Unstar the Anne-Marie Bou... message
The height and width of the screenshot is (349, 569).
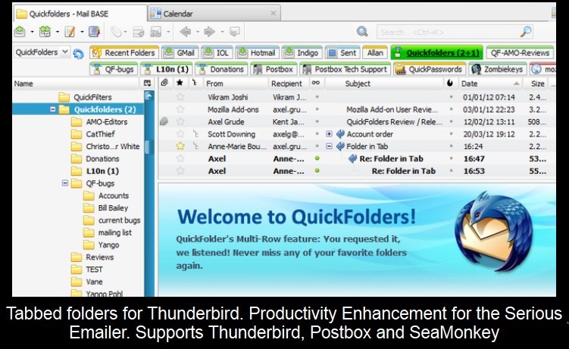tap(180, 145)
